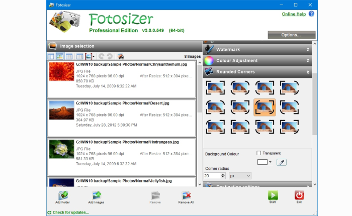The image size is (352, 216).
Task: Open help via the blue question mark icon
Action: pos(311,14)
